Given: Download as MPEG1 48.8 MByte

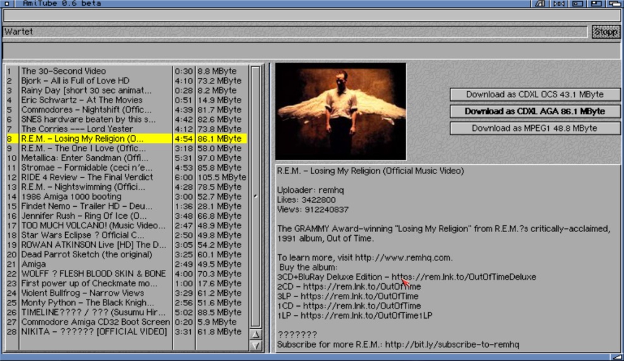Looking at the screenshot, I should [535, 128].
